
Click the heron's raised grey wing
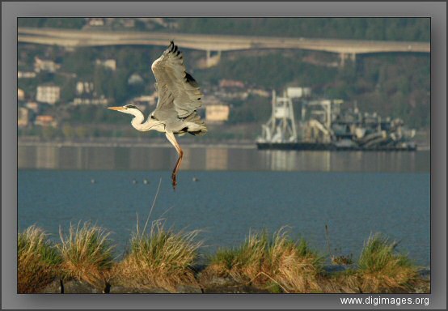tap(176, 83)
